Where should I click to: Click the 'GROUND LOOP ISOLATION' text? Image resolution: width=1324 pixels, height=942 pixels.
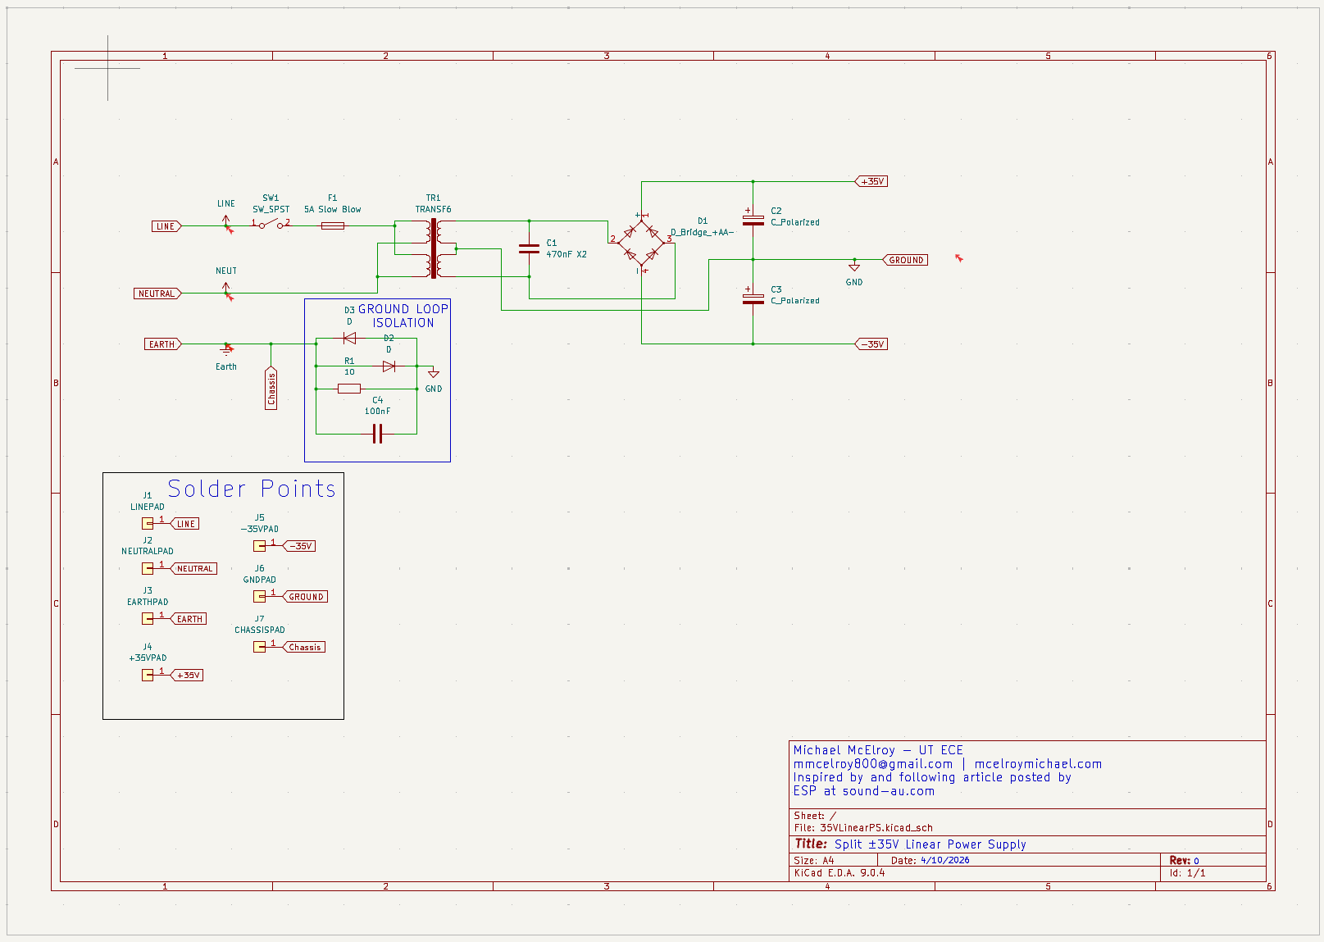403,316
